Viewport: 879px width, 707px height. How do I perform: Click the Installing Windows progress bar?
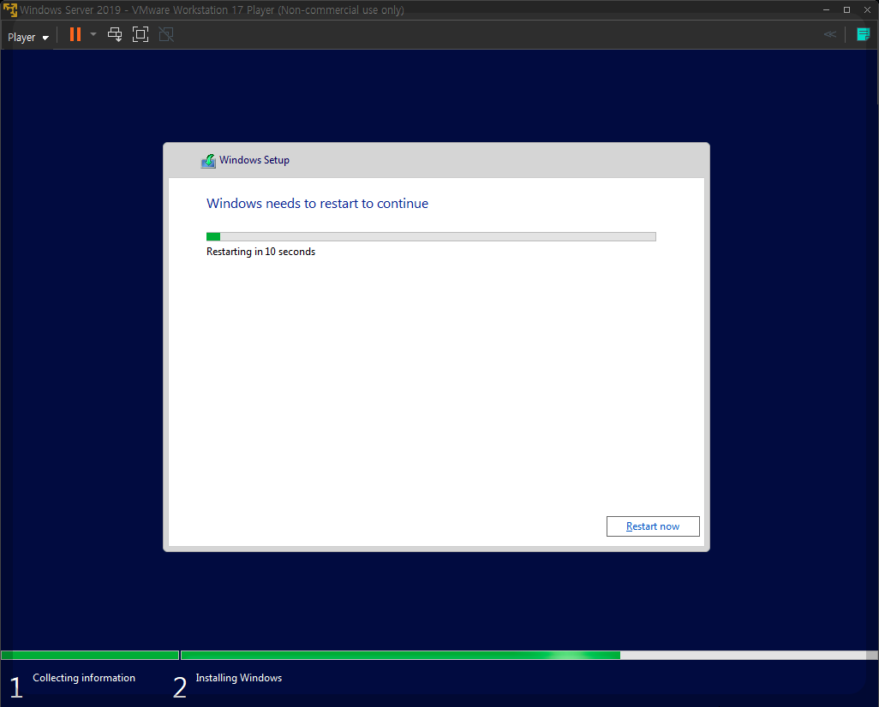tap(529, 655)
